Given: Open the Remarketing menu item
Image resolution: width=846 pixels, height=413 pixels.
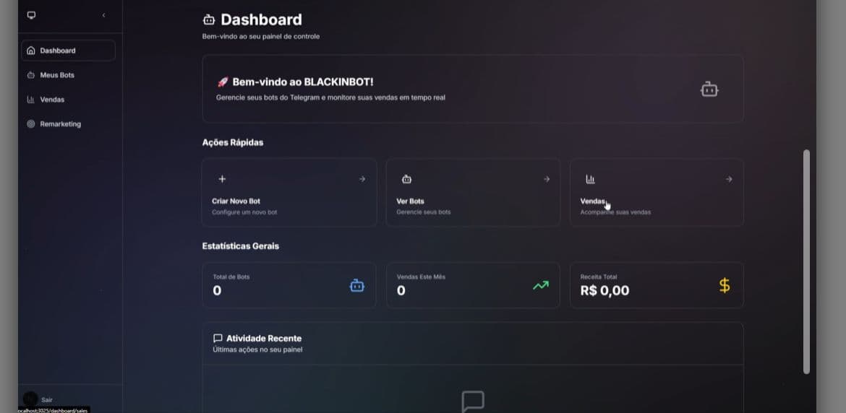Looking at the screenshot, I should tap(68, 124).
